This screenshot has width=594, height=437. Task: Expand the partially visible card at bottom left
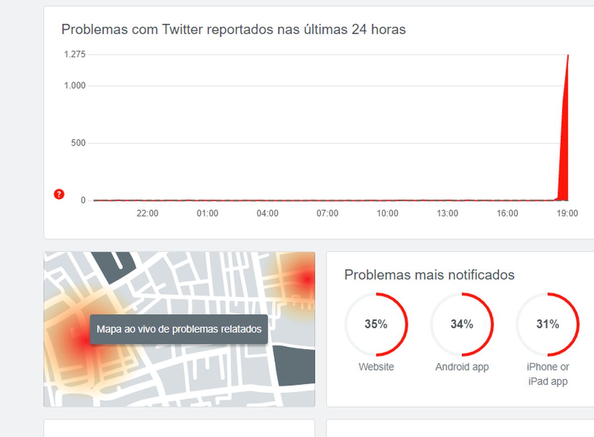click(180, 431)
